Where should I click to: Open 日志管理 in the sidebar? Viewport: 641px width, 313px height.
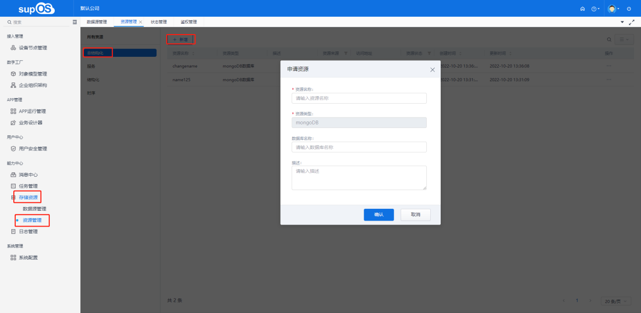click(28, 232)
